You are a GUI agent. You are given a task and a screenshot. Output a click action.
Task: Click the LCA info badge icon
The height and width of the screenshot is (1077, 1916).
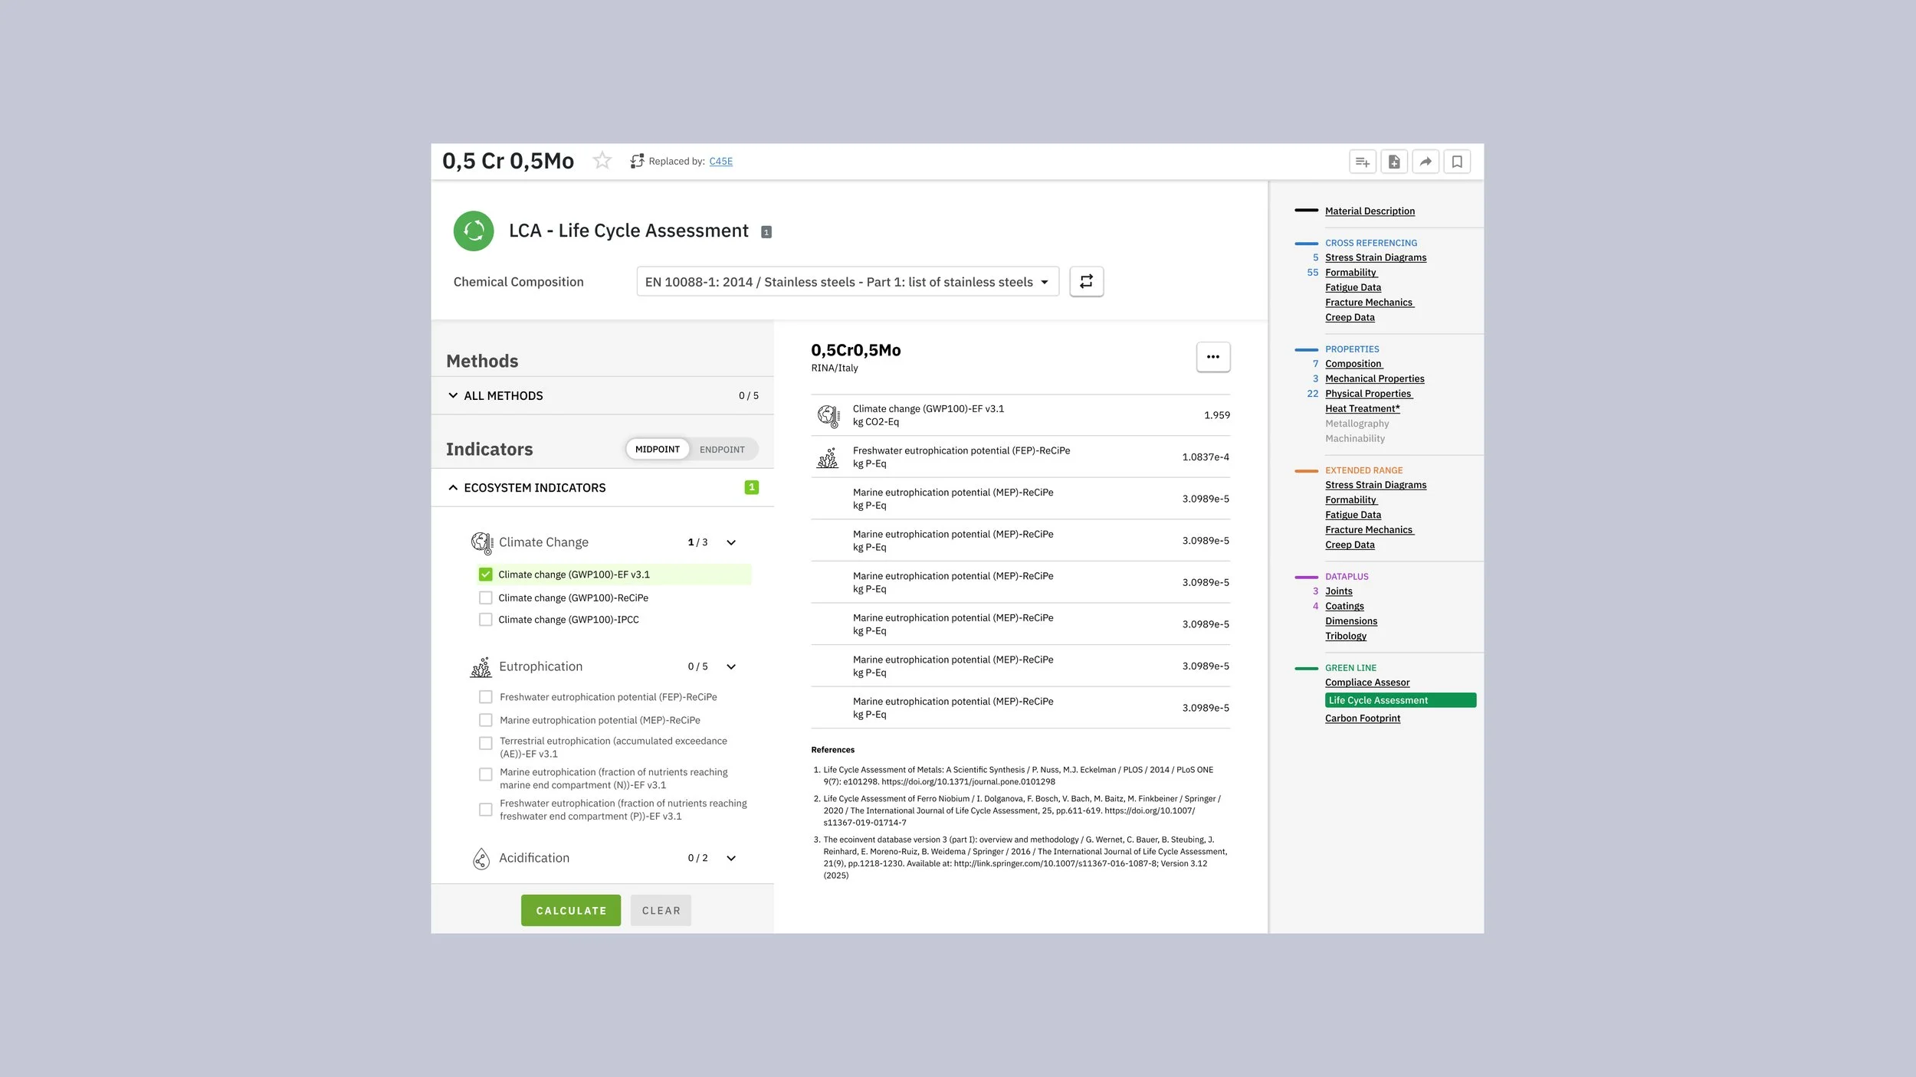click(x=766, y=232)
